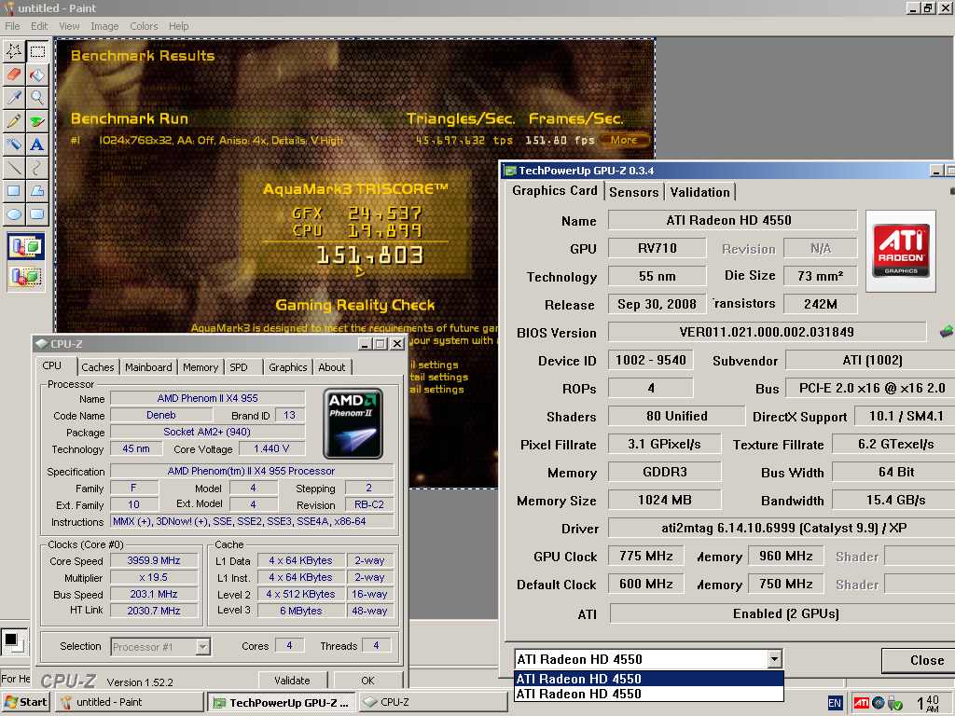
Task: Click the foreground/background color box in Paint
Action: point(13,641)
